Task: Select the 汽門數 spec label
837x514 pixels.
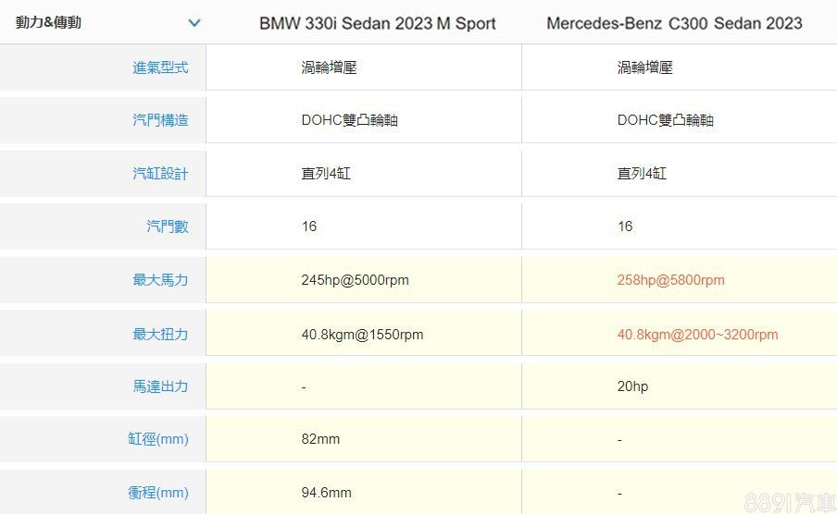Action: (x=167, y=226)
